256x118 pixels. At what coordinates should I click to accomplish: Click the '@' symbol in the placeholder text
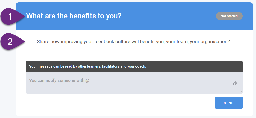(87, 80)
